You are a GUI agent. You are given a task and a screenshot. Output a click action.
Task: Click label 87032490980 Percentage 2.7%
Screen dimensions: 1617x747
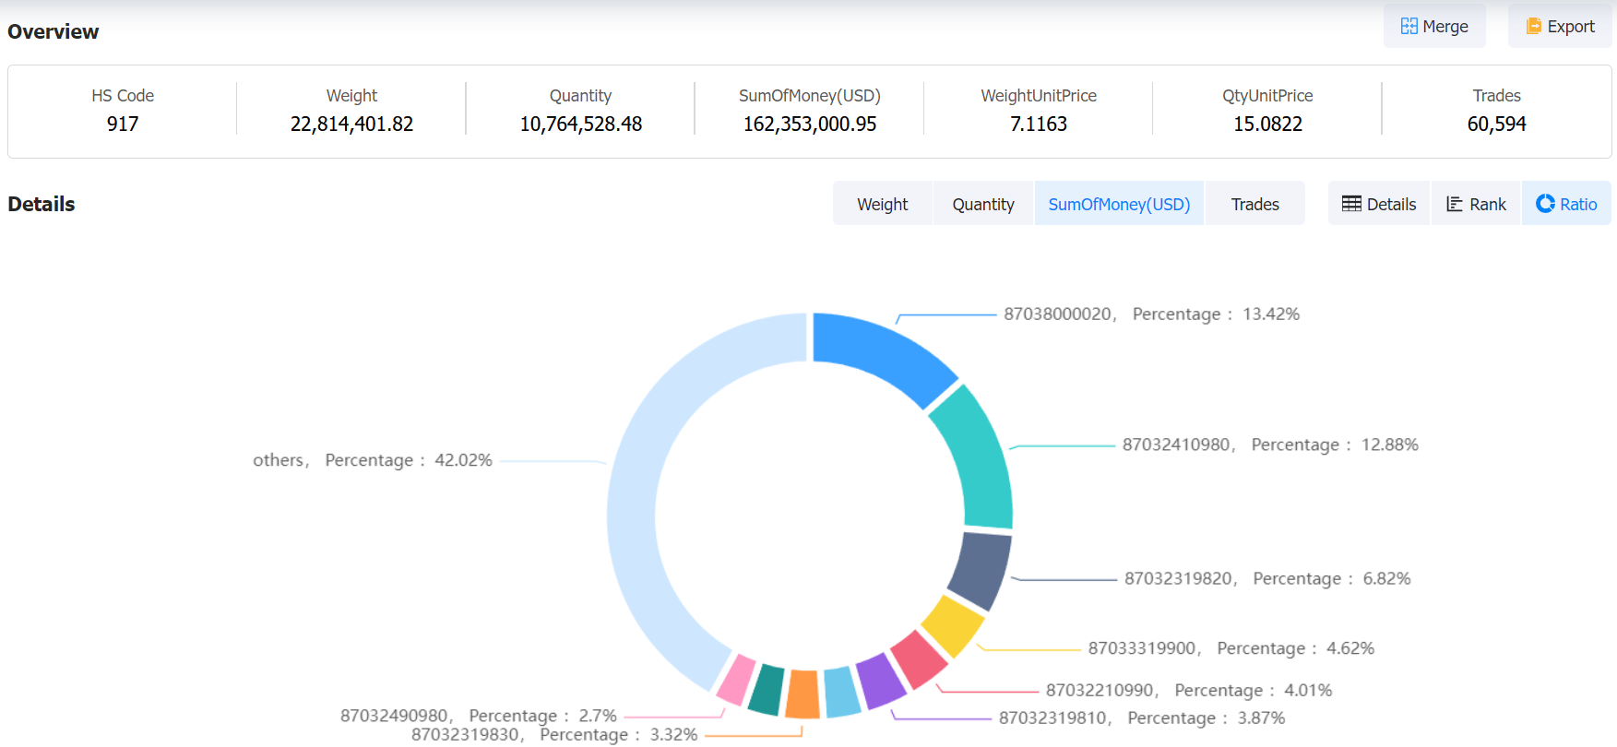pyautogui.click(x=479, y=716)
